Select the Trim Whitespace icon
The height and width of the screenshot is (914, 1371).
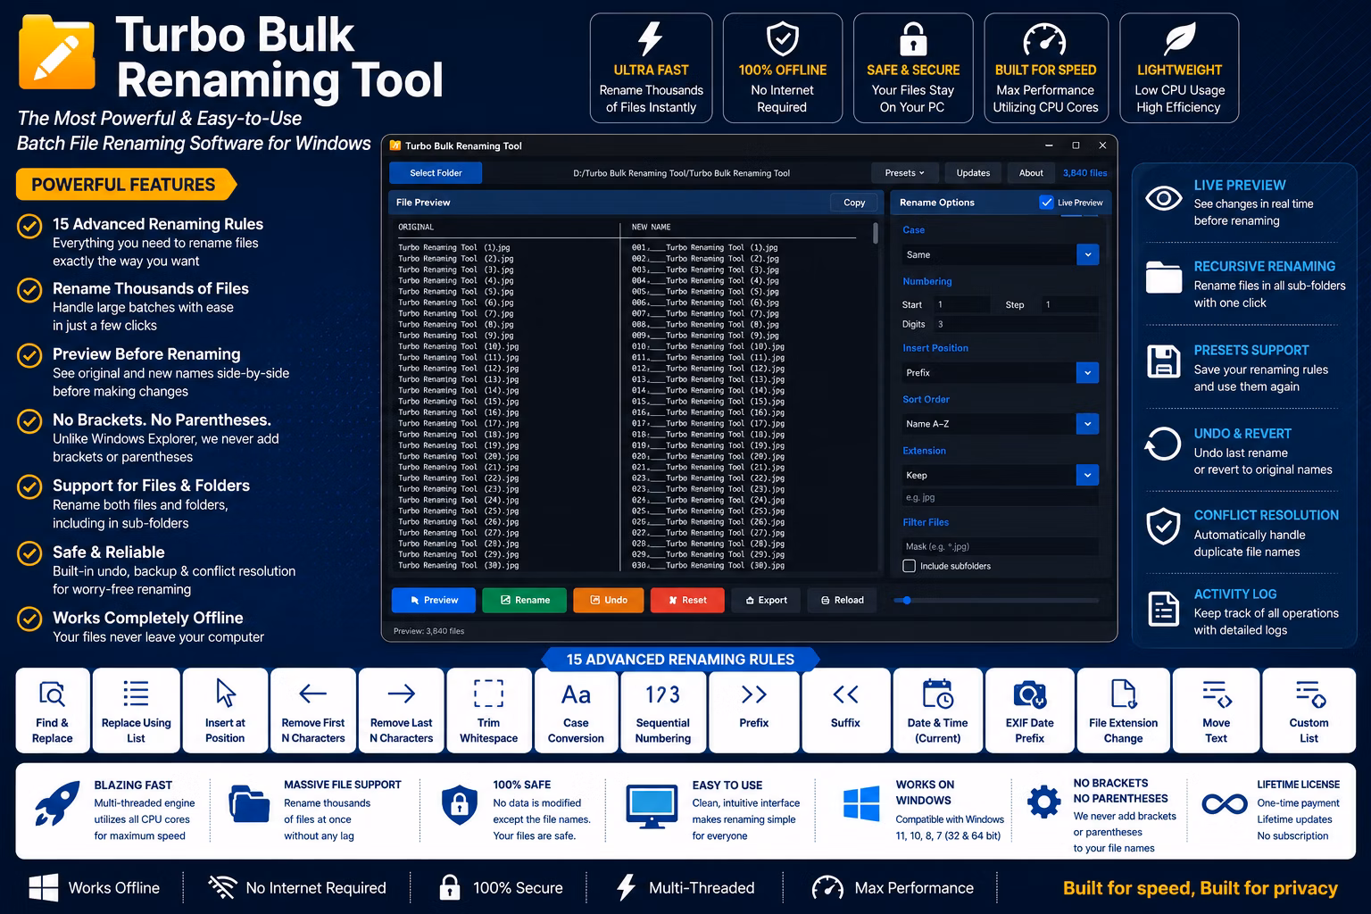tap(488, 694)
